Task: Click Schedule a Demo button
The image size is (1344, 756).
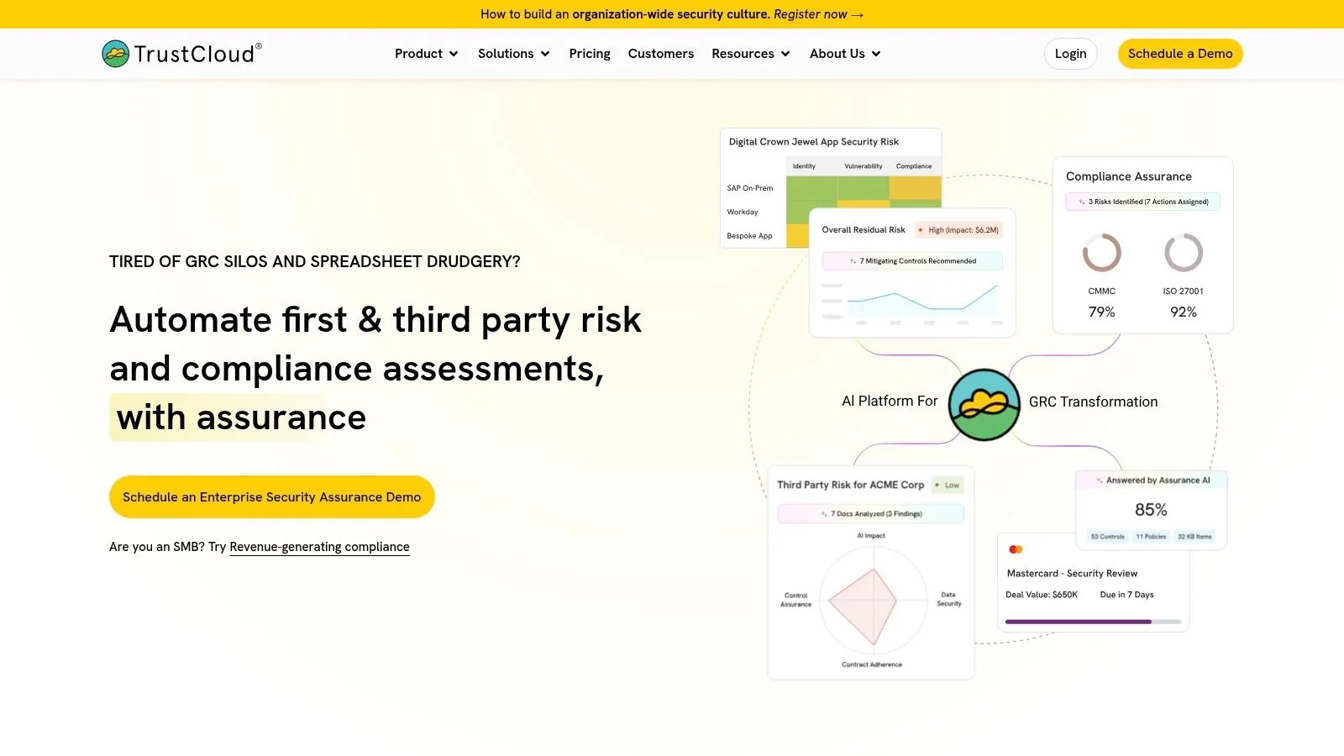Action: (1179, 53)
